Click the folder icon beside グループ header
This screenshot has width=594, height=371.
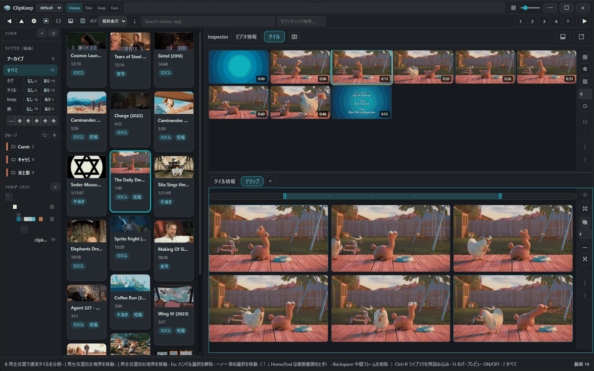45,135
